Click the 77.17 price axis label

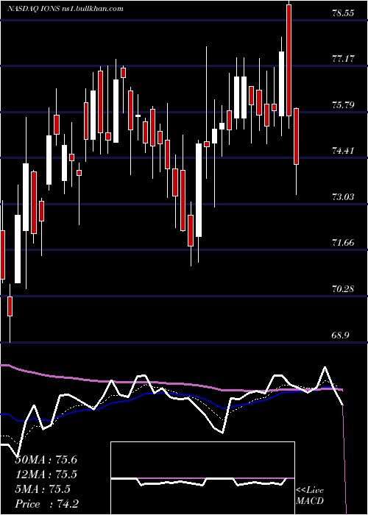tap(344, 59)
